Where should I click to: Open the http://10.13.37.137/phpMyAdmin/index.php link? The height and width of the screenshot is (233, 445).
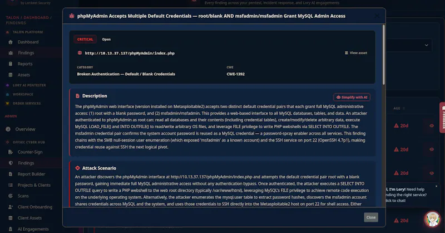point(130,53)
